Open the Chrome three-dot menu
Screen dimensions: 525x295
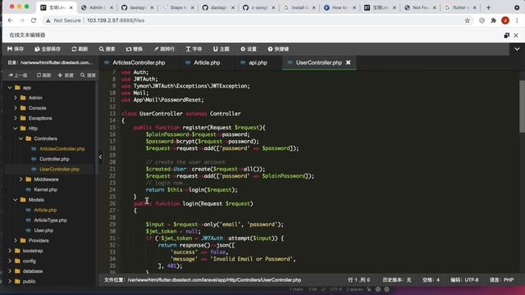pos(517,20)
